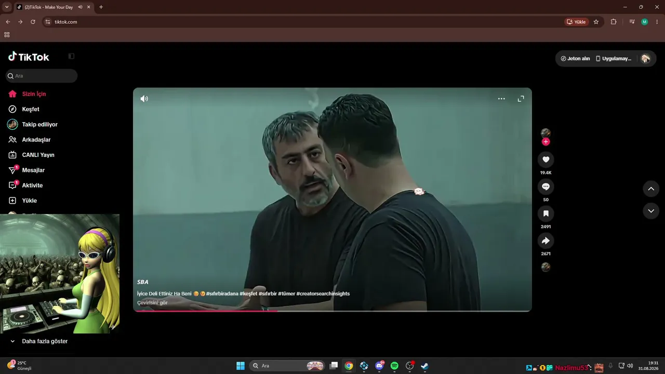Close the TikTok browser tab
Image resolution: width=665 pixels, height=374 pixels.
(88, 7)
